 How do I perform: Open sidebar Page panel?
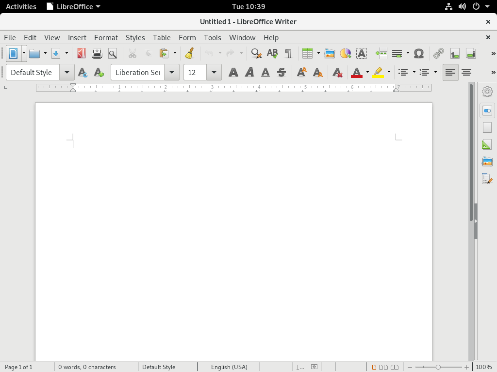pyautogui.click(x=487, y=127)
